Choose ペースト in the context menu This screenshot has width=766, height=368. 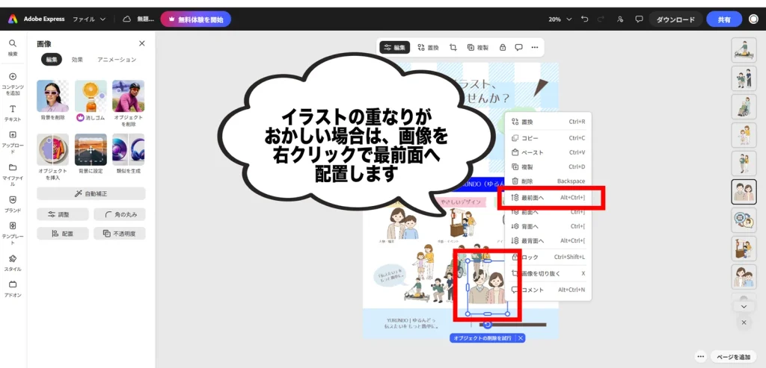click(x=548, y=152)
